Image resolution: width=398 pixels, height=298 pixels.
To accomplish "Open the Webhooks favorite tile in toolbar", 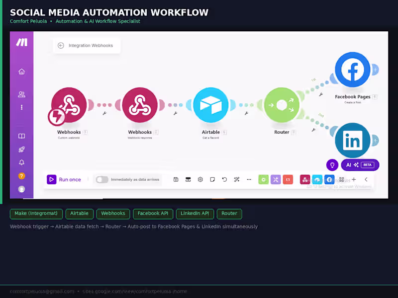I will coord(305,179).
